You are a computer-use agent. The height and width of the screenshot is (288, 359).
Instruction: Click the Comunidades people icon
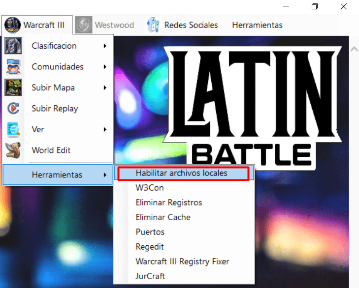pos(13,66)
